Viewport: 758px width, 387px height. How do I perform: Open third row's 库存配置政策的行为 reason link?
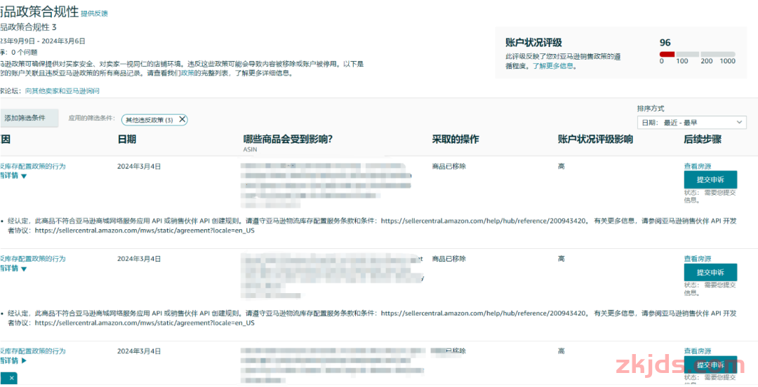(x=33, y=351)
